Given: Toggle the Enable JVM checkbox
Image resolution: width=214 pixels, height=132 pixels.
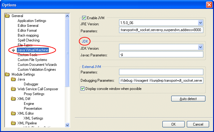Looking at the screenshot, I should tap(84, 18).
